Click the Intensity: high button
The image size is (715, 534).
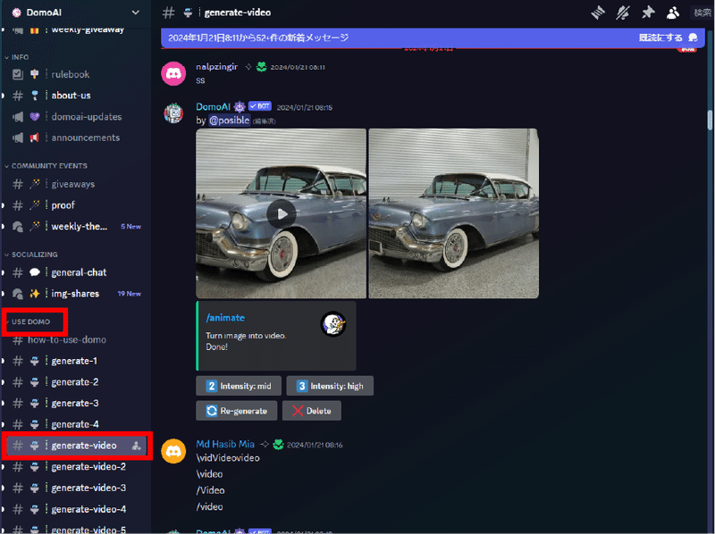coord(330,386)
